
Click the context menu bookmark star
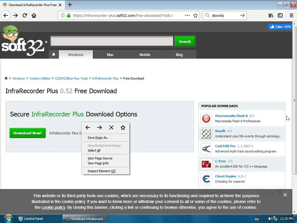pos(123,127)
